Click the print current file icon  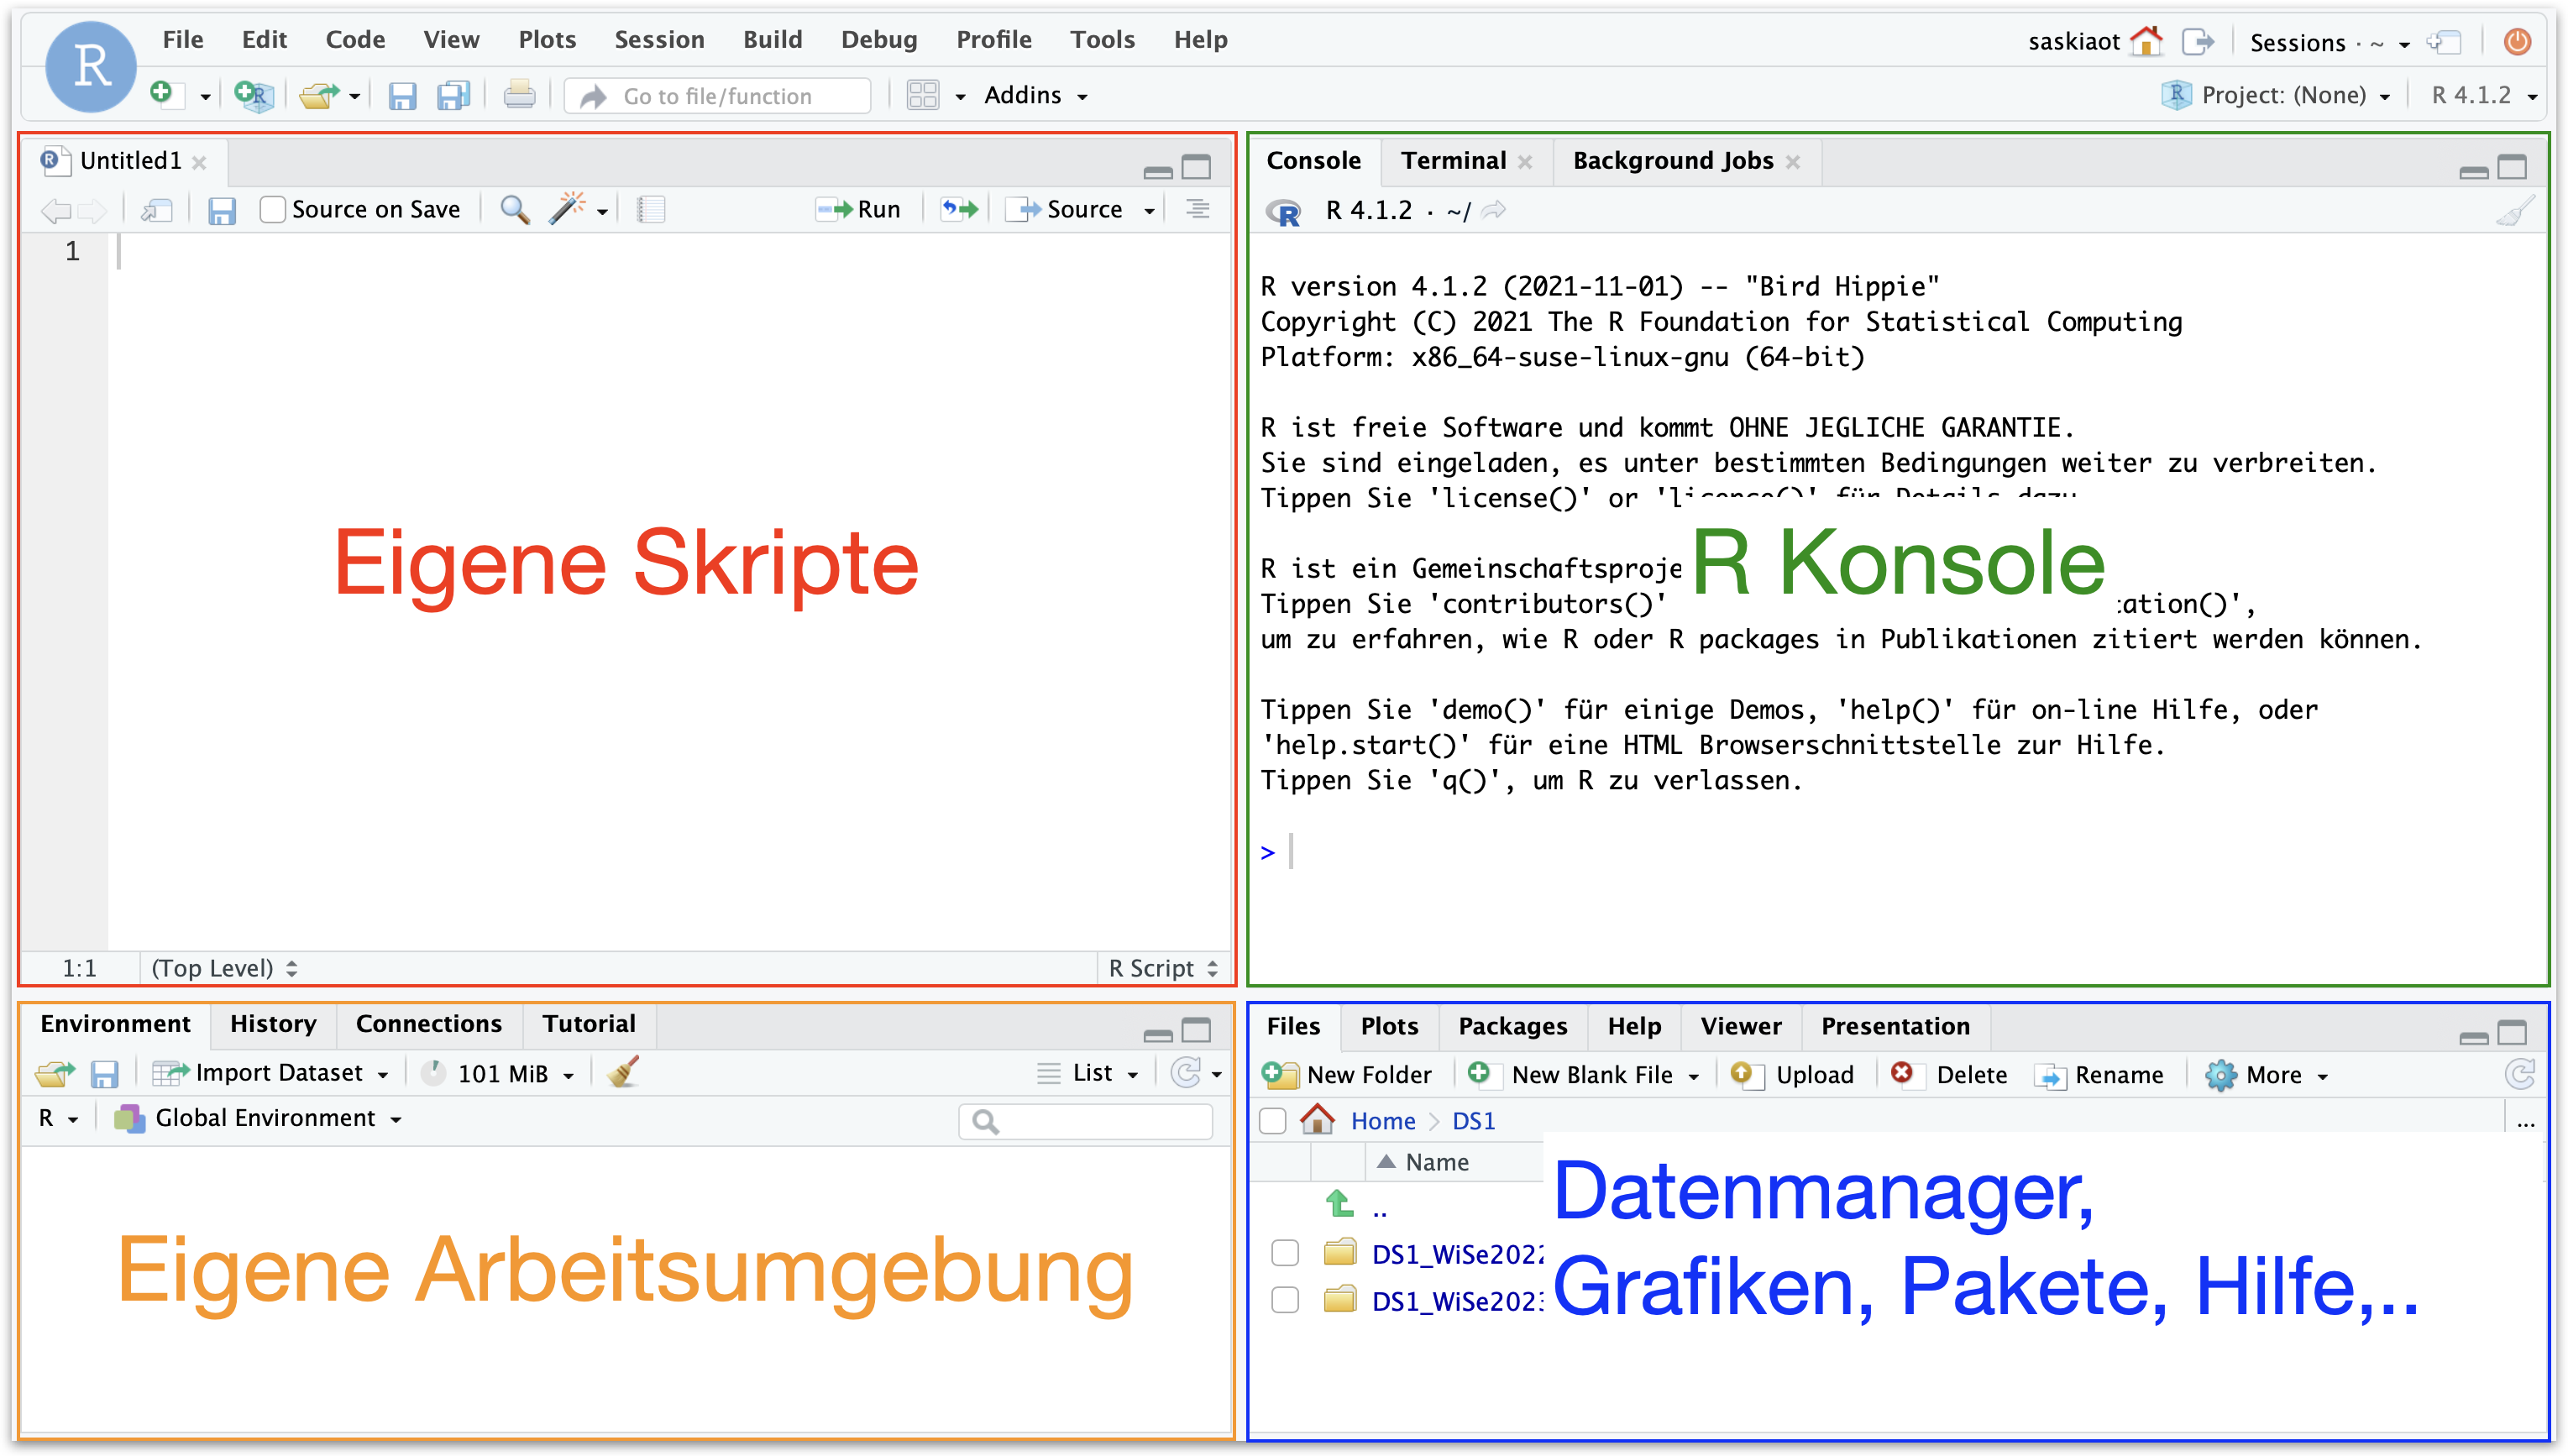[x=519, y=96]
